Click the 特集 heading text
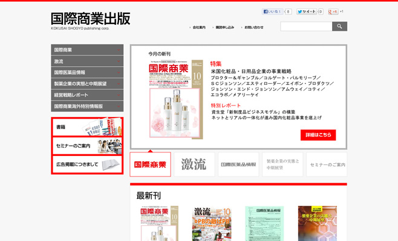The width and height of the screenshot is (398, 241). tap(216, 64)
